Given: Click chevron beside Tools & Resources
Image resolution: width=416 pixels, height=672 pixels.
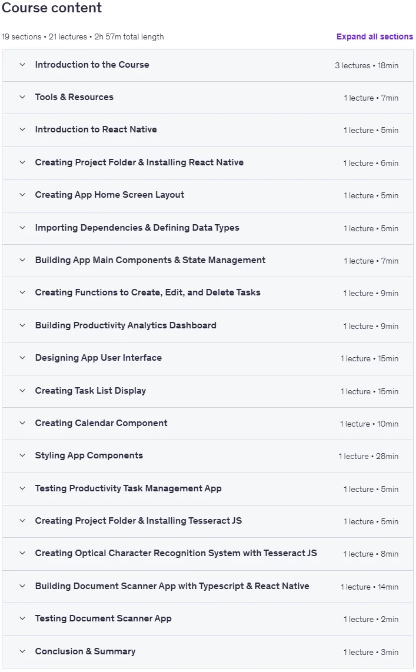Looking at the screenshot, I should (22, 97).
